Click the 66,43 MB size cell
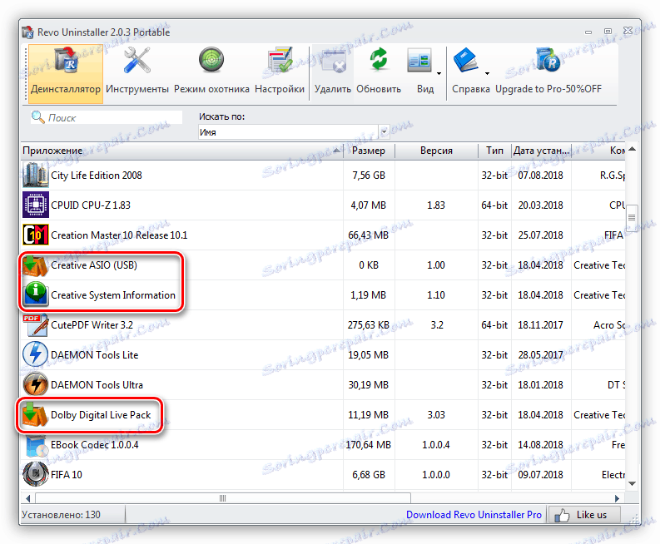The width and height of the screenshot is (660, 544). (369, 235)
